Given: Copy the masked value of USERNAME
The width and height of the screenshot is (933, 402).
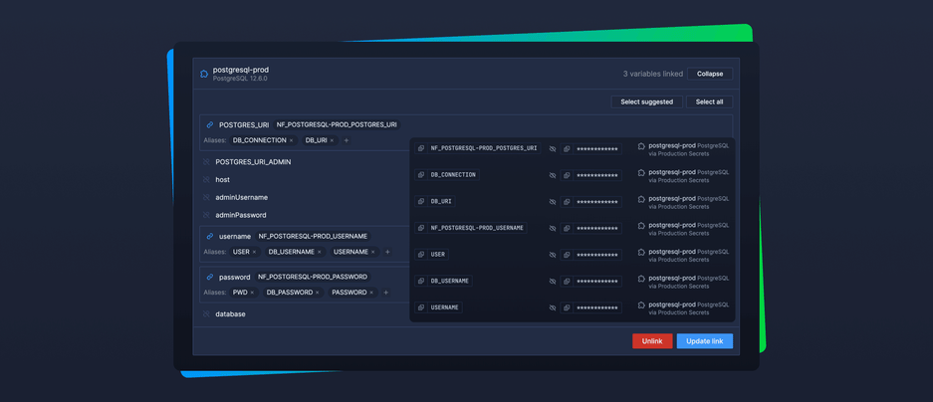Looking at the screenshot, I should point(567,307).
